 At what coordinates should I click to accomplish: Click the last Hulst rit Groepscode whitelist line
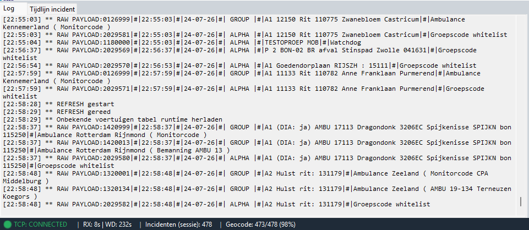tap(216, 204)
